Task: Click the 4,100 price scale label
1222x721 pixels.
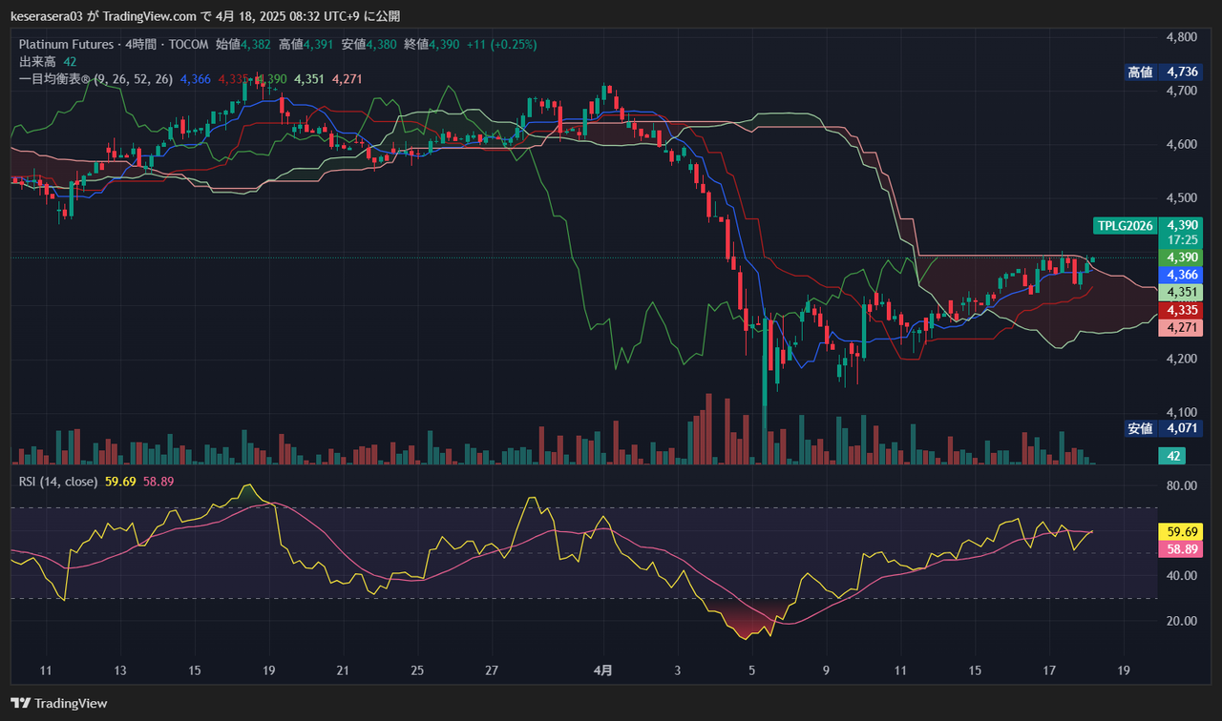Action: (1182, 412)
